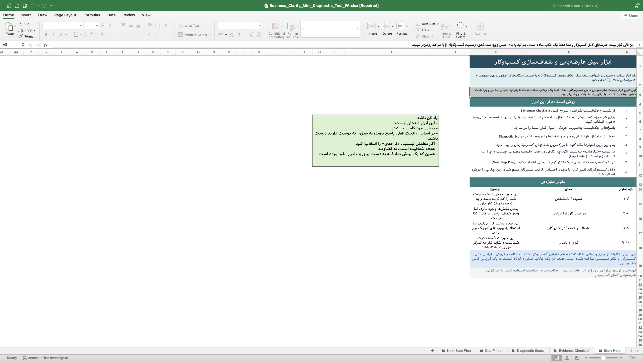
Task: Switch to Normal view in status bar
Action: (557, 358)
